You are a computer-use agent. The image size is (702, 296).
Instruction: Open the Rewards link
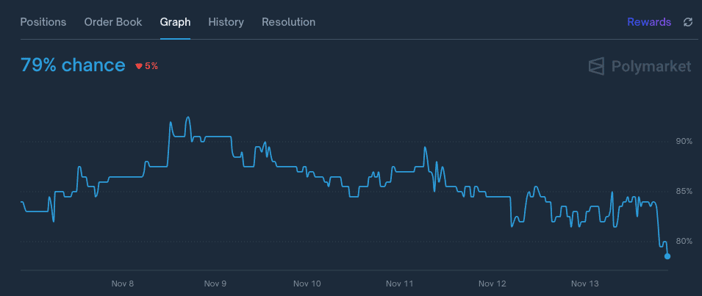point(648,22)
